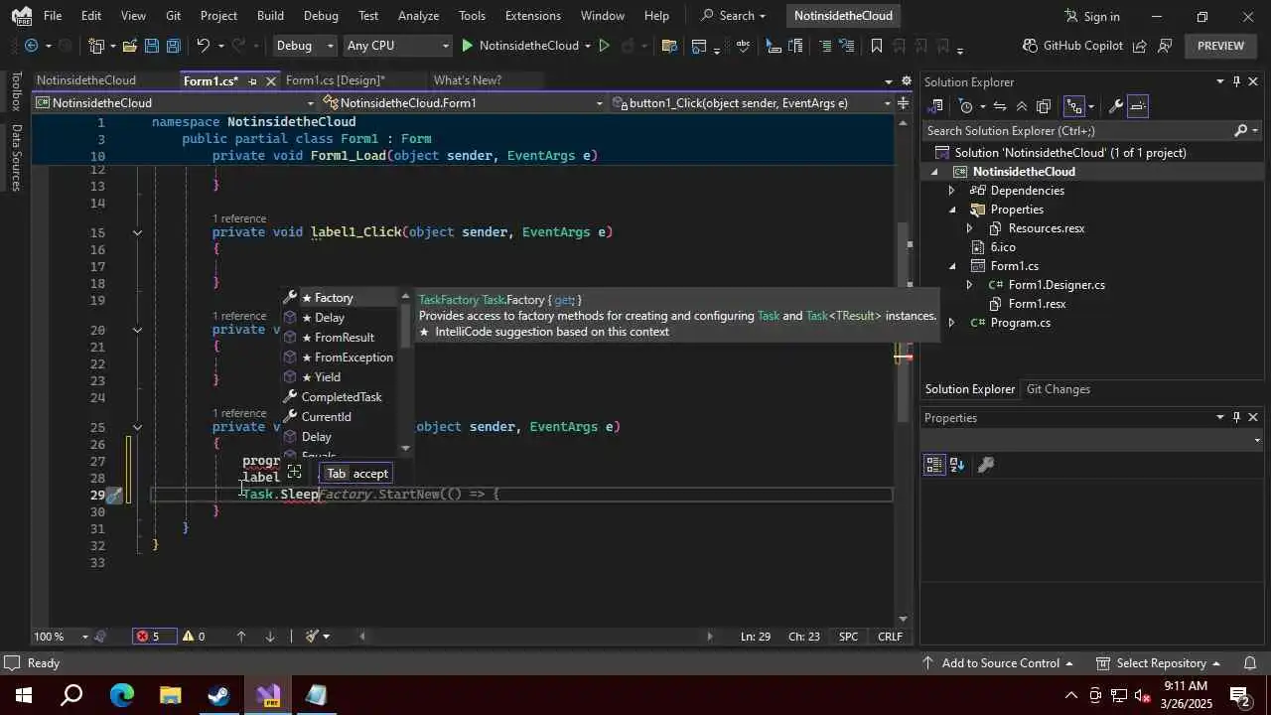Click the PREVIEW button
Image resolution: width=1271 pixels, height=715 pixels.
[x=1220, y=46]
